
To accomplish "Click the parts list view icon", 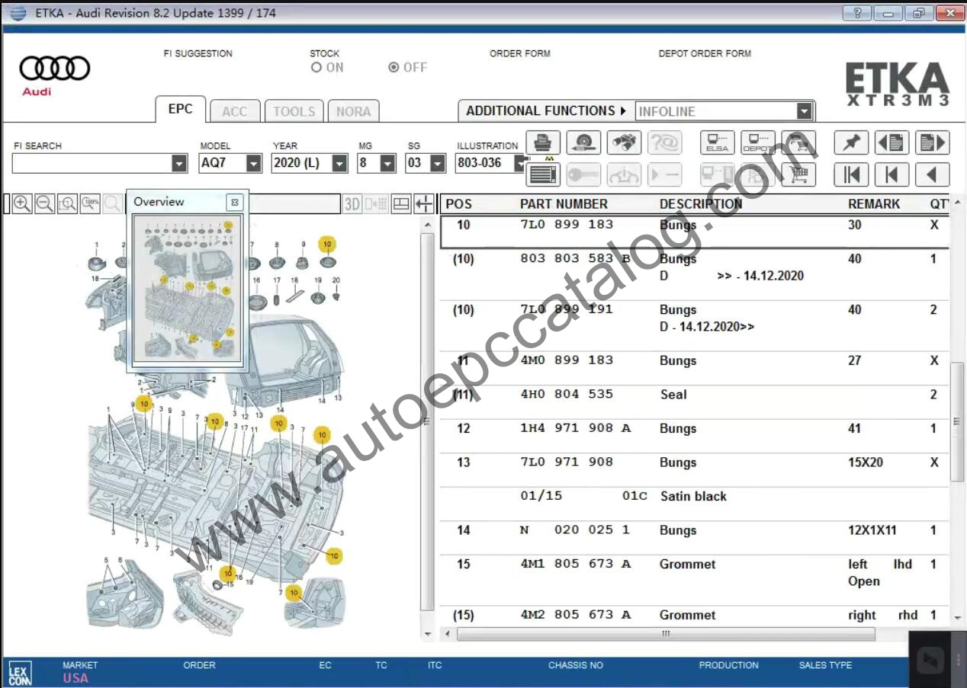I will coord(543,174).
